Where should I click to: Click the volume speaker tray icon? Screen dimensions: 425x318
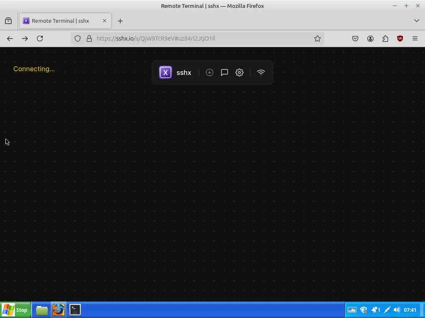click(x=396, y=310)
